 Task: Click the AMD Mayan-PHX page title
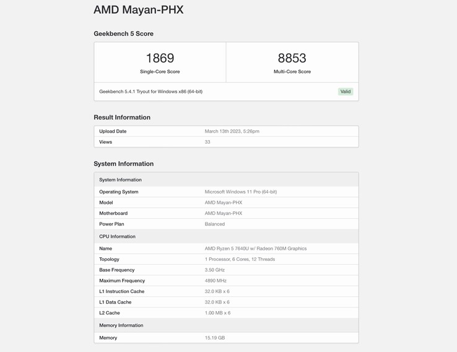tap(138, 10)
